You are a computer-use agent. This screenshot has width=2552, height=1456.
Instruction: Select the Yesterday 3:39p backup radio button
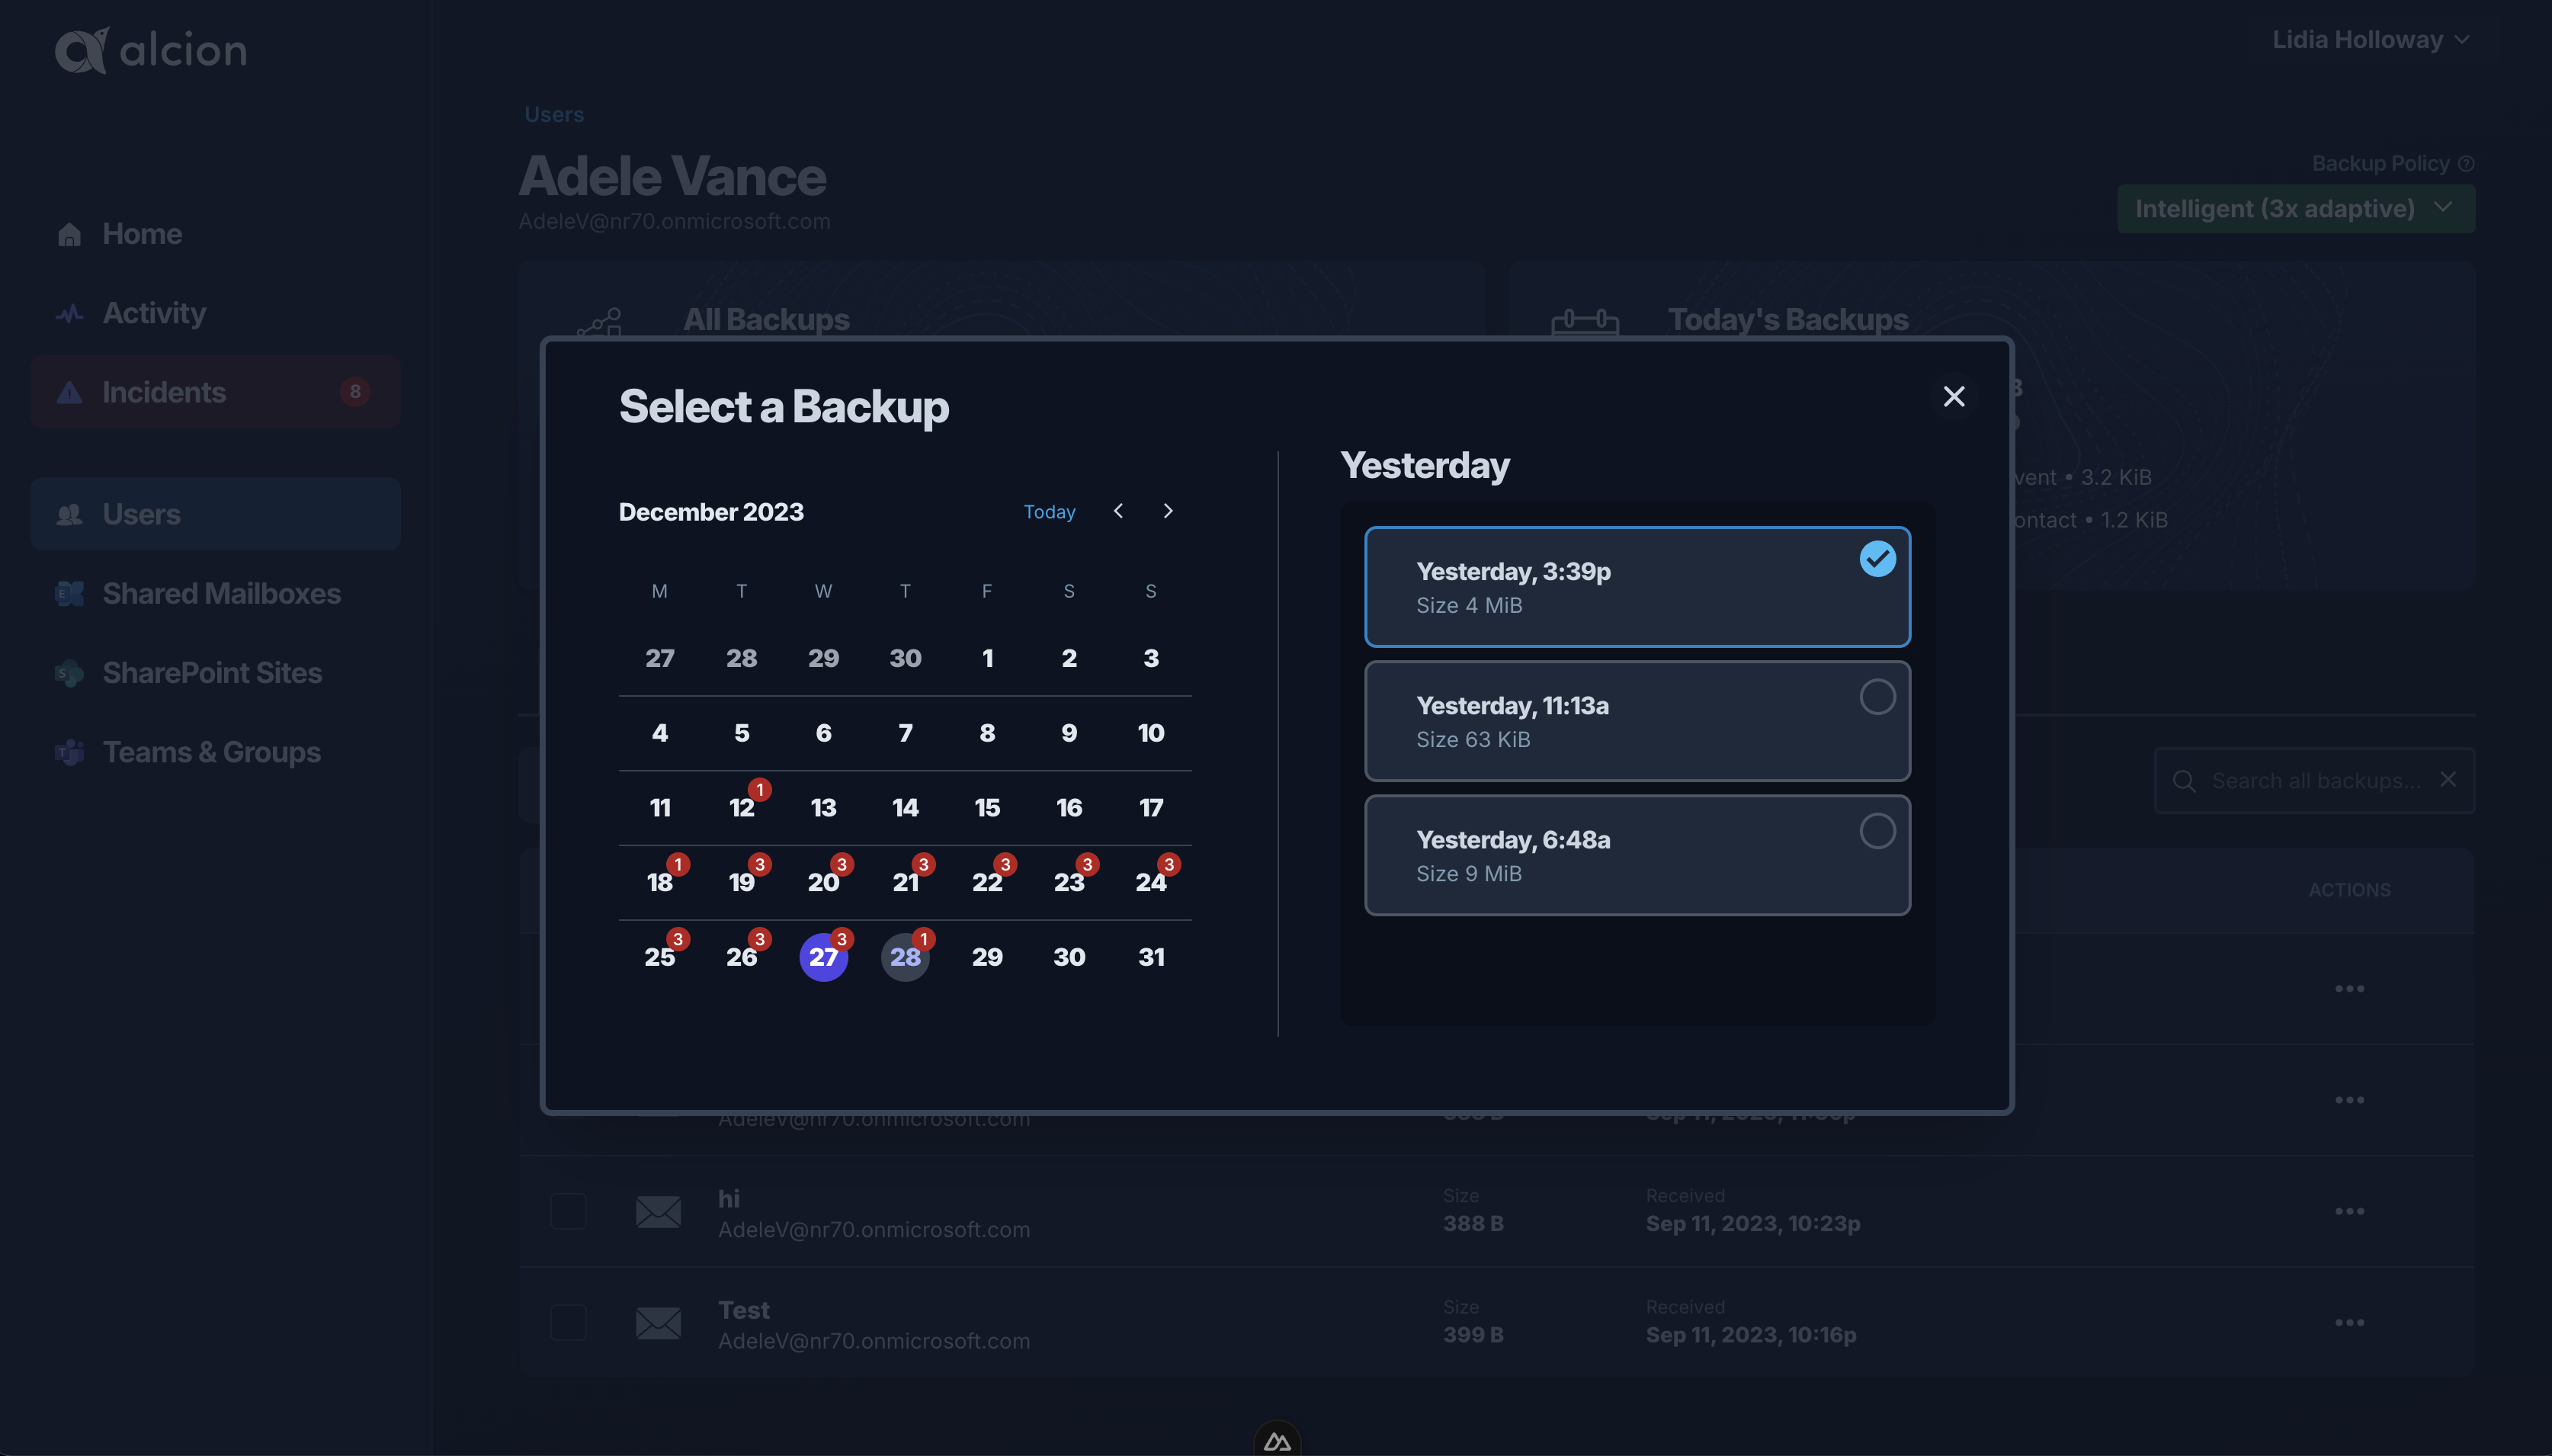coord(1877,560)
